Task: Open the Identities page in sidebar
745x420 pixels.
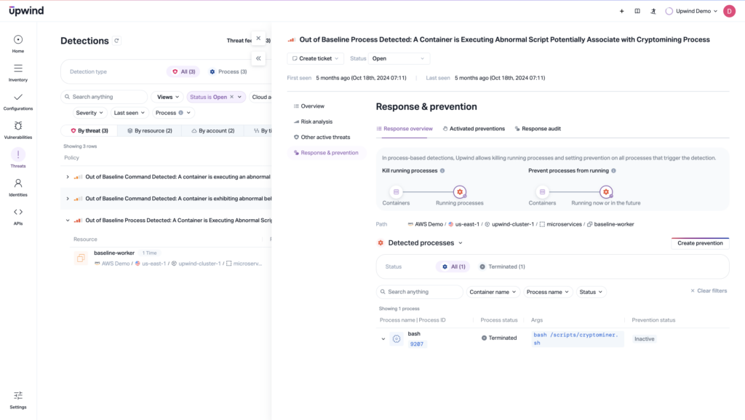Action: click(18, 186)
